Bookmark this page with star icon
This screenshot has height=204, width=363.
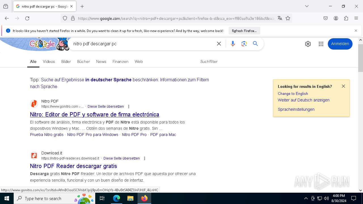288,18
